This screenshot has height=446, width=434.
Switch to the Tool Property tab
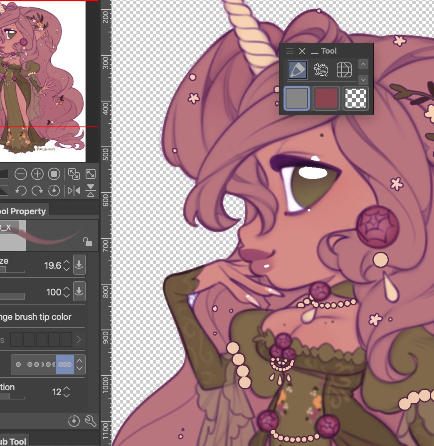tap(24, 211)
